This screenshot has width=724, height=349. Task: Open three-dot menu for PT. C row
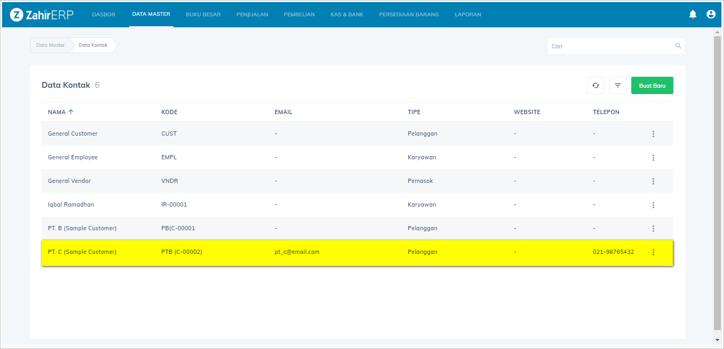[653, 252]
